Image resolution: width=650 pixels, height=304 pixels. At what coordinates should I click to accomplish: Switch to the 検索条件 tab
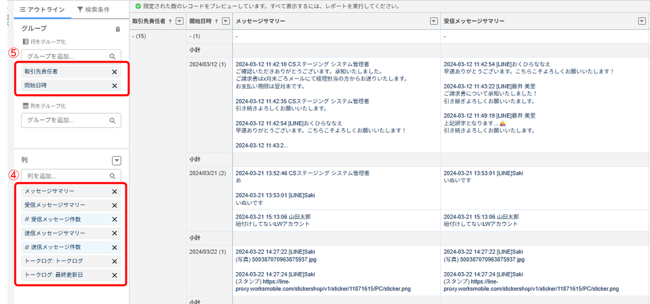pos(93,10)
